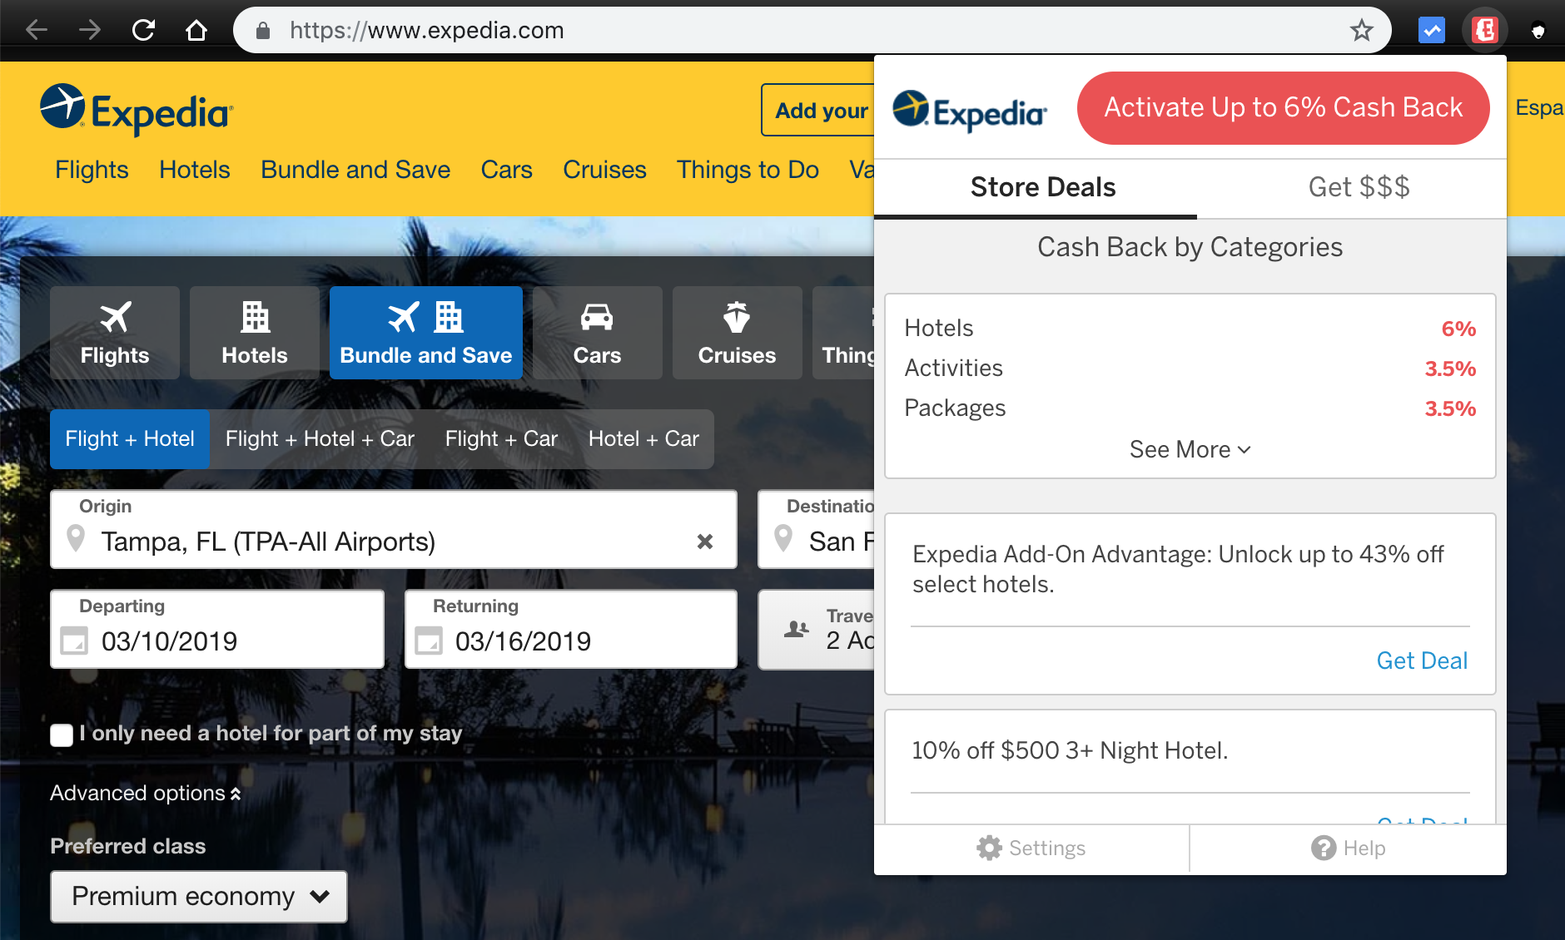Click the Hotels 6% cash back row
1565x940 pixels.
coord(1190,329)
